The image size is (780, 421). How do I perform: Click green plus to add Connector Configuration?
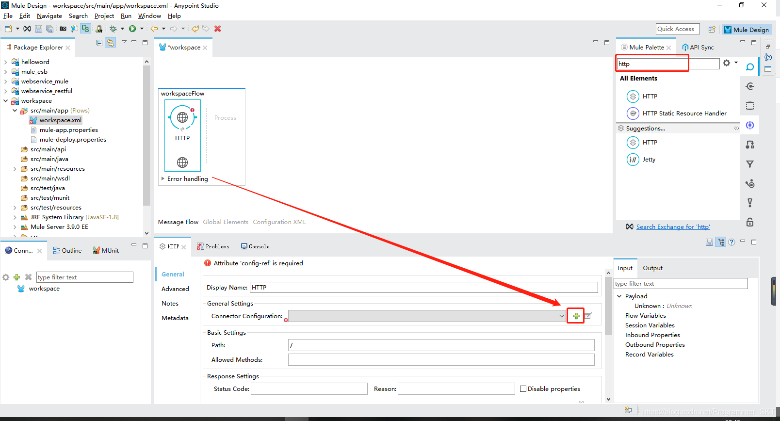576,316
